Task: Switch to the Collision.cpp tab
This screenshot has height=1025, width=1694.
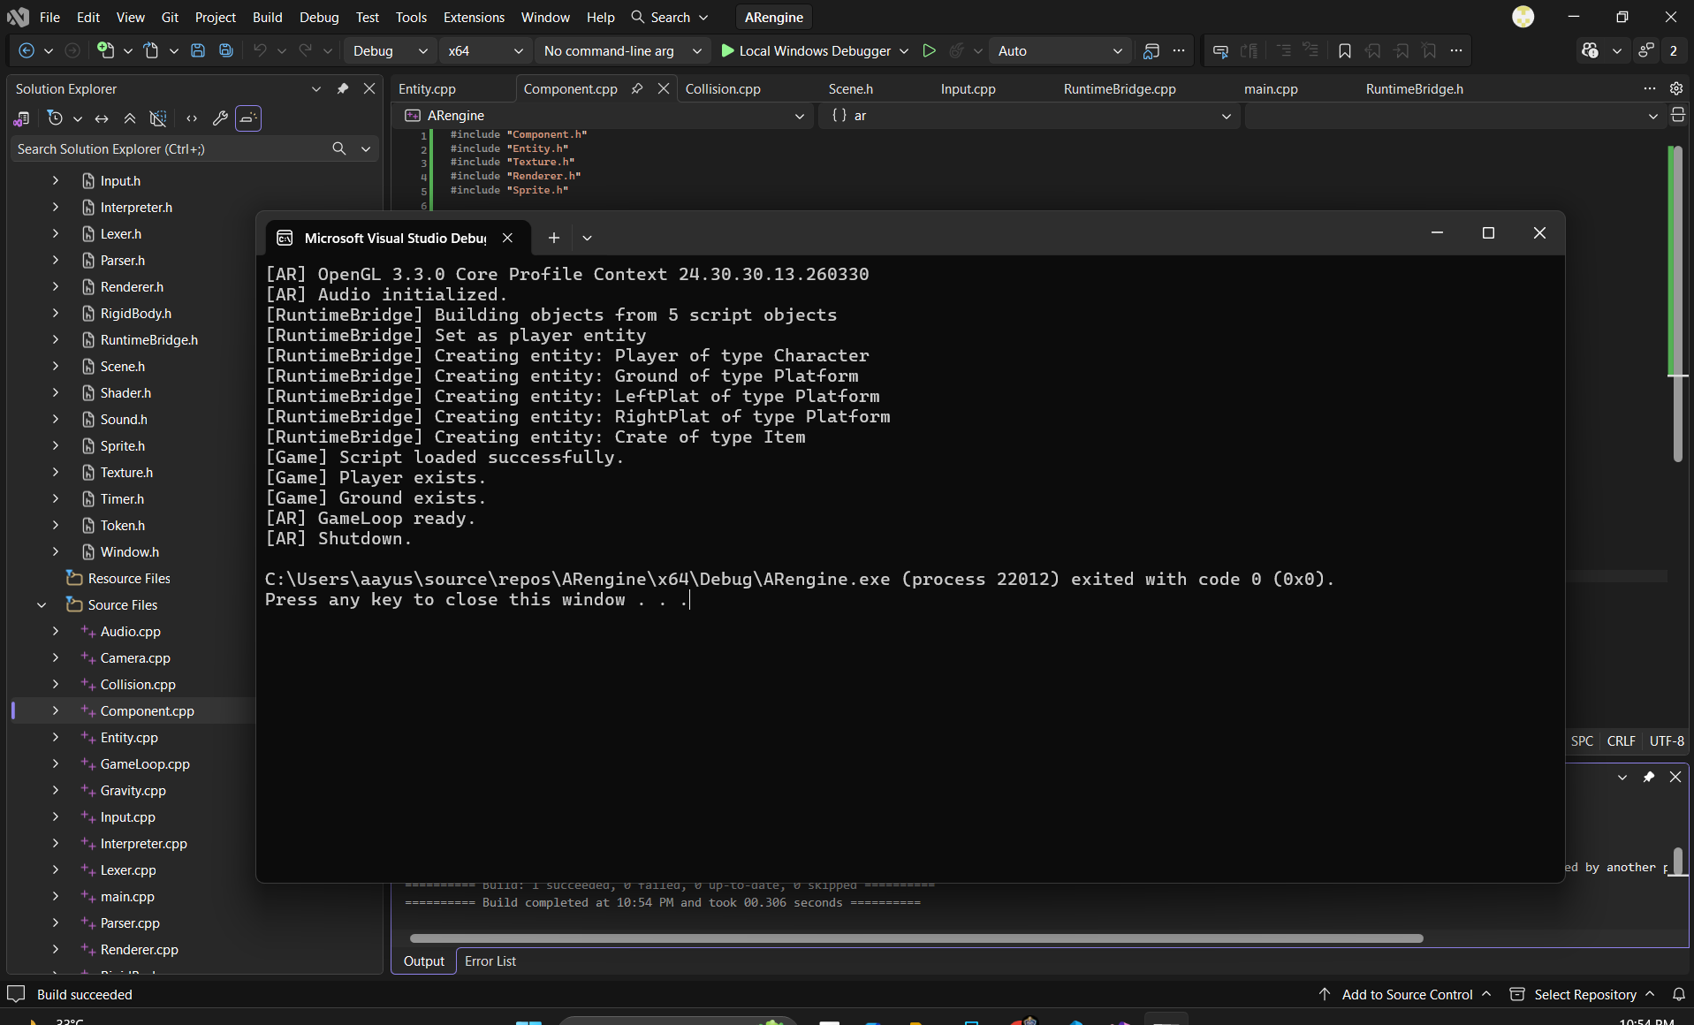Action: (723, 89)
